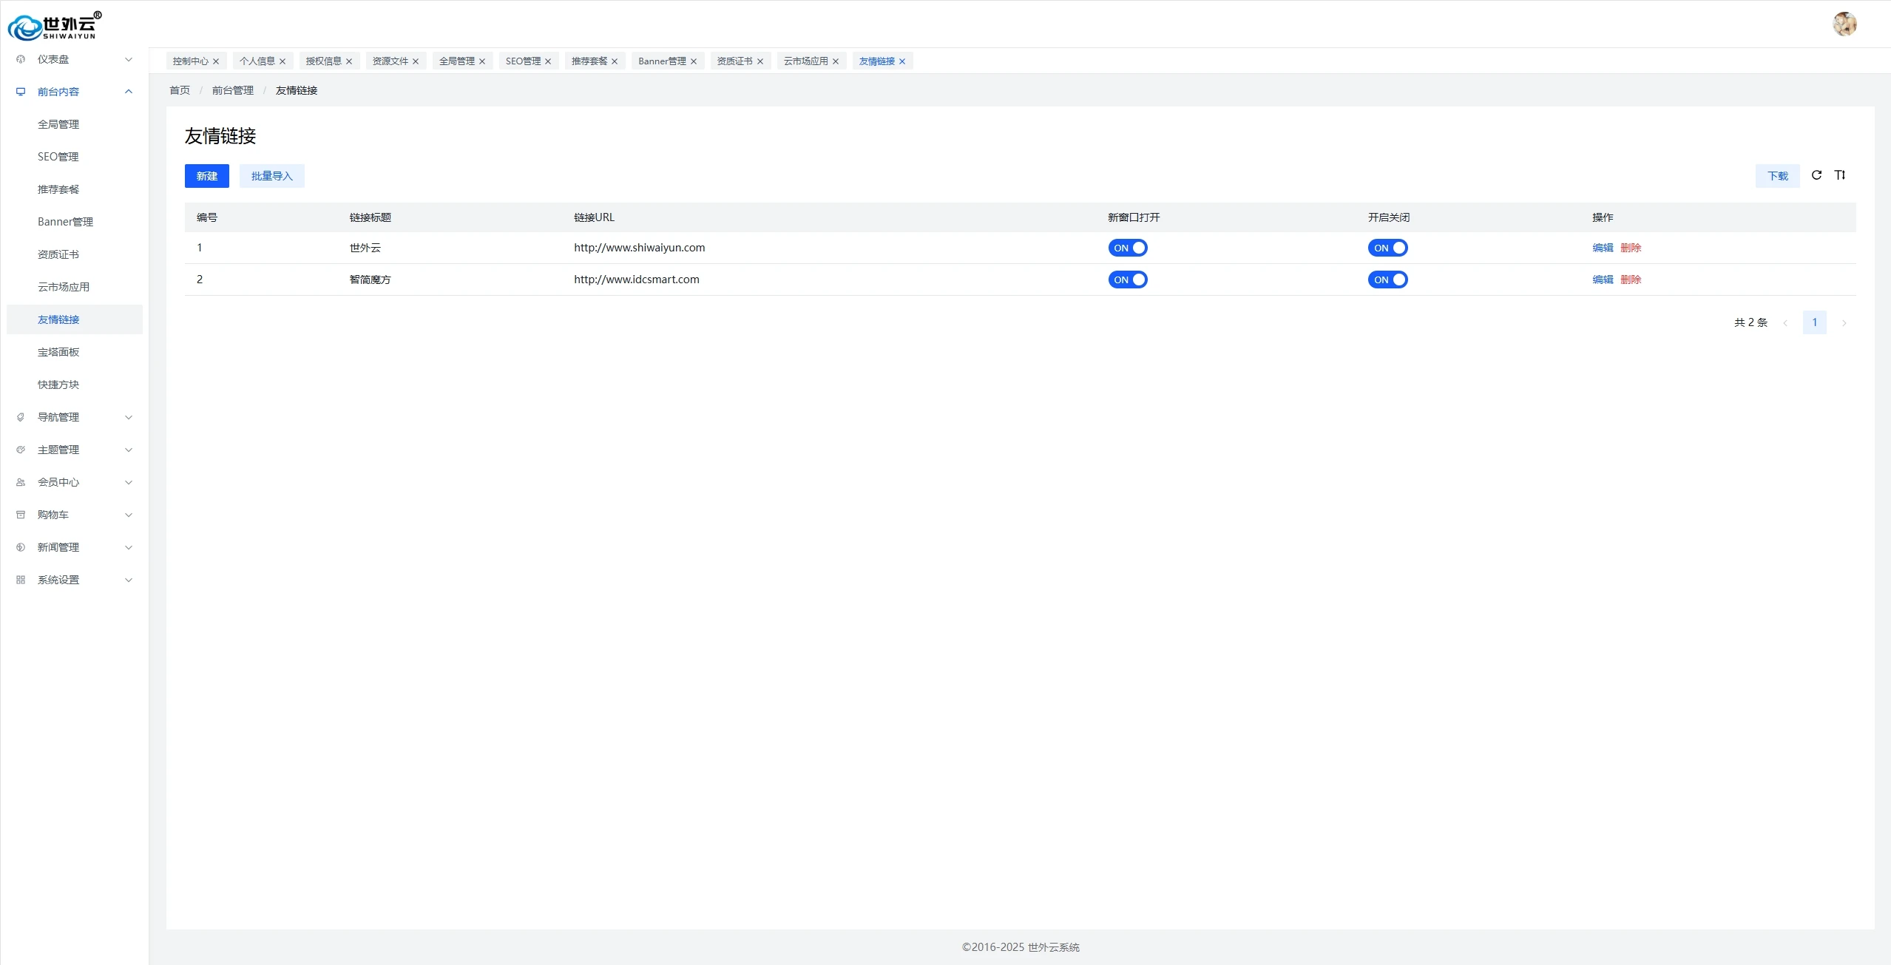Expand the 导航管理 sidebar menu
Screen dimensions: 1891x965
tap(129, 417)
